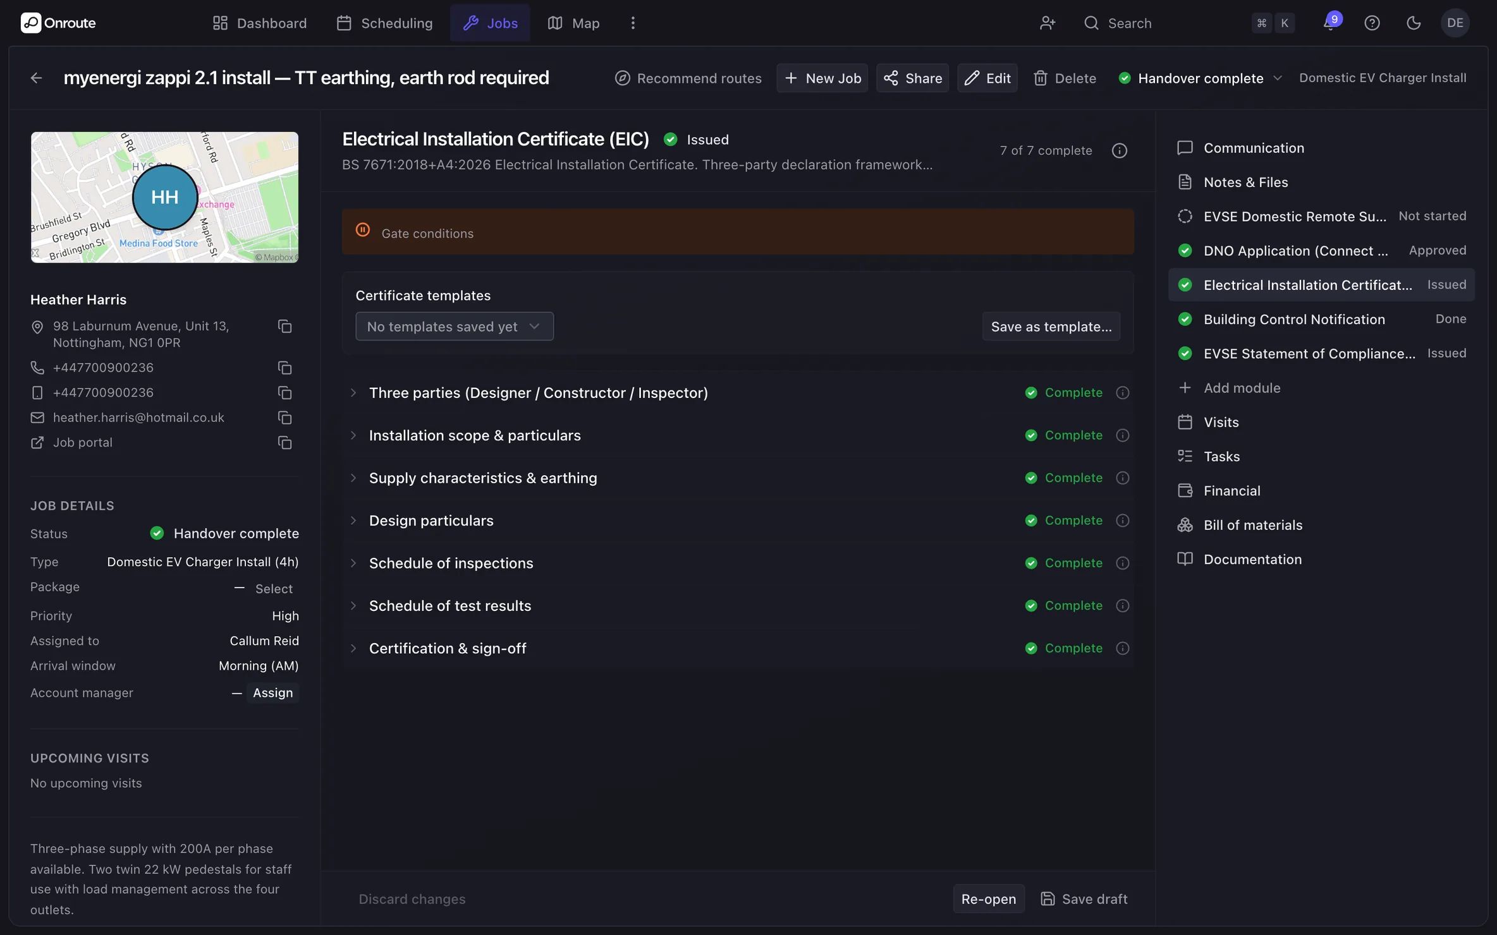
Task: Show info for Three parties section
Action: (x=1123, y=393)
